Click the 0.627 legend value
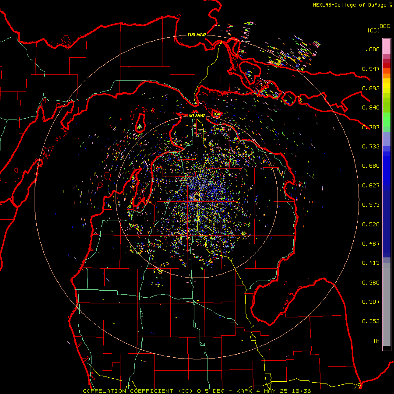 [x=371, y=186]
